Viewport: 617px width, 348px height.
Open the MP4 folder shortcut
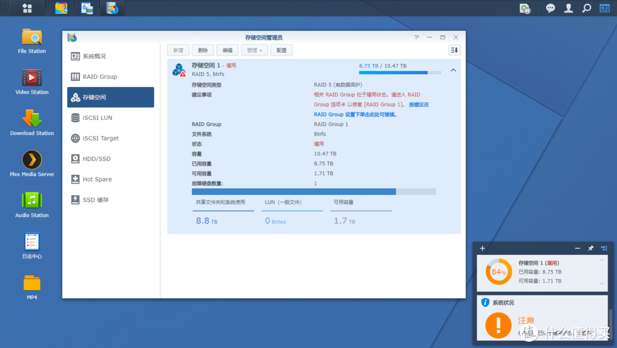point(32,287)
